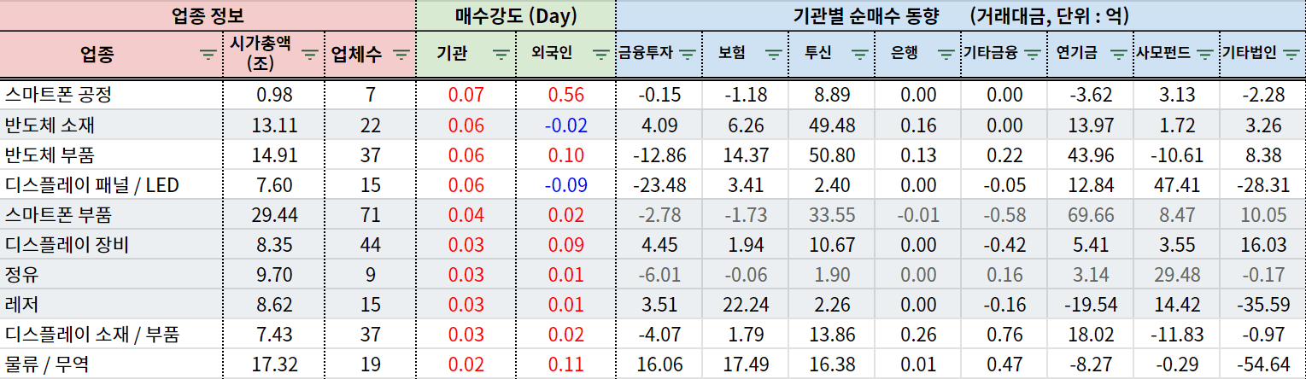Open the 투신 column filter icon
Viewport: 1306px width, 379px height.
pyautogui.click(x=860, y=54)
